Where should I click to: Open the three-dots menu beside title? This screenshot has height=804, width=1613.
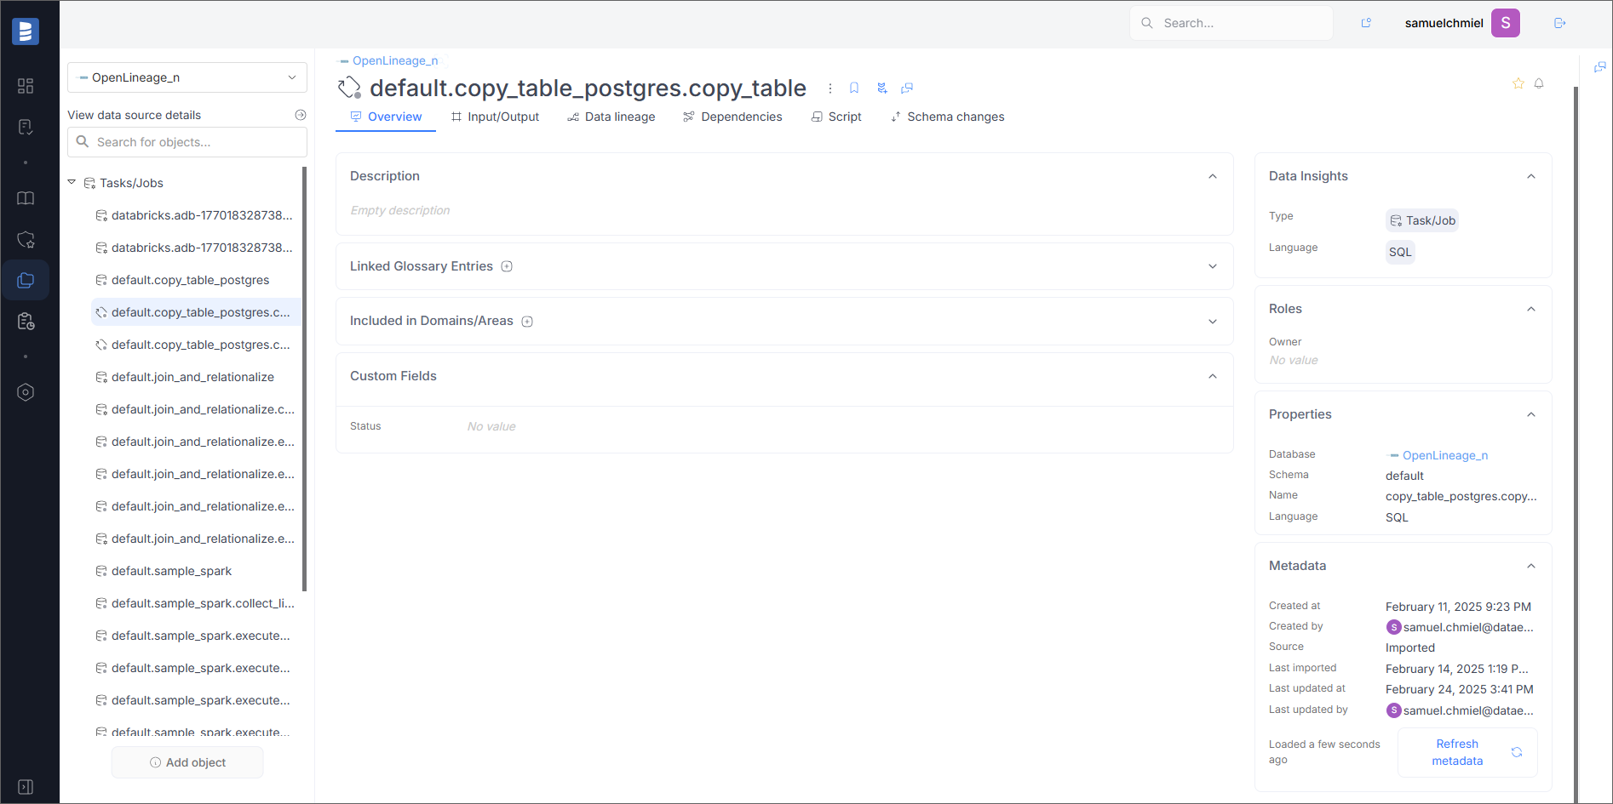(829, 88)
